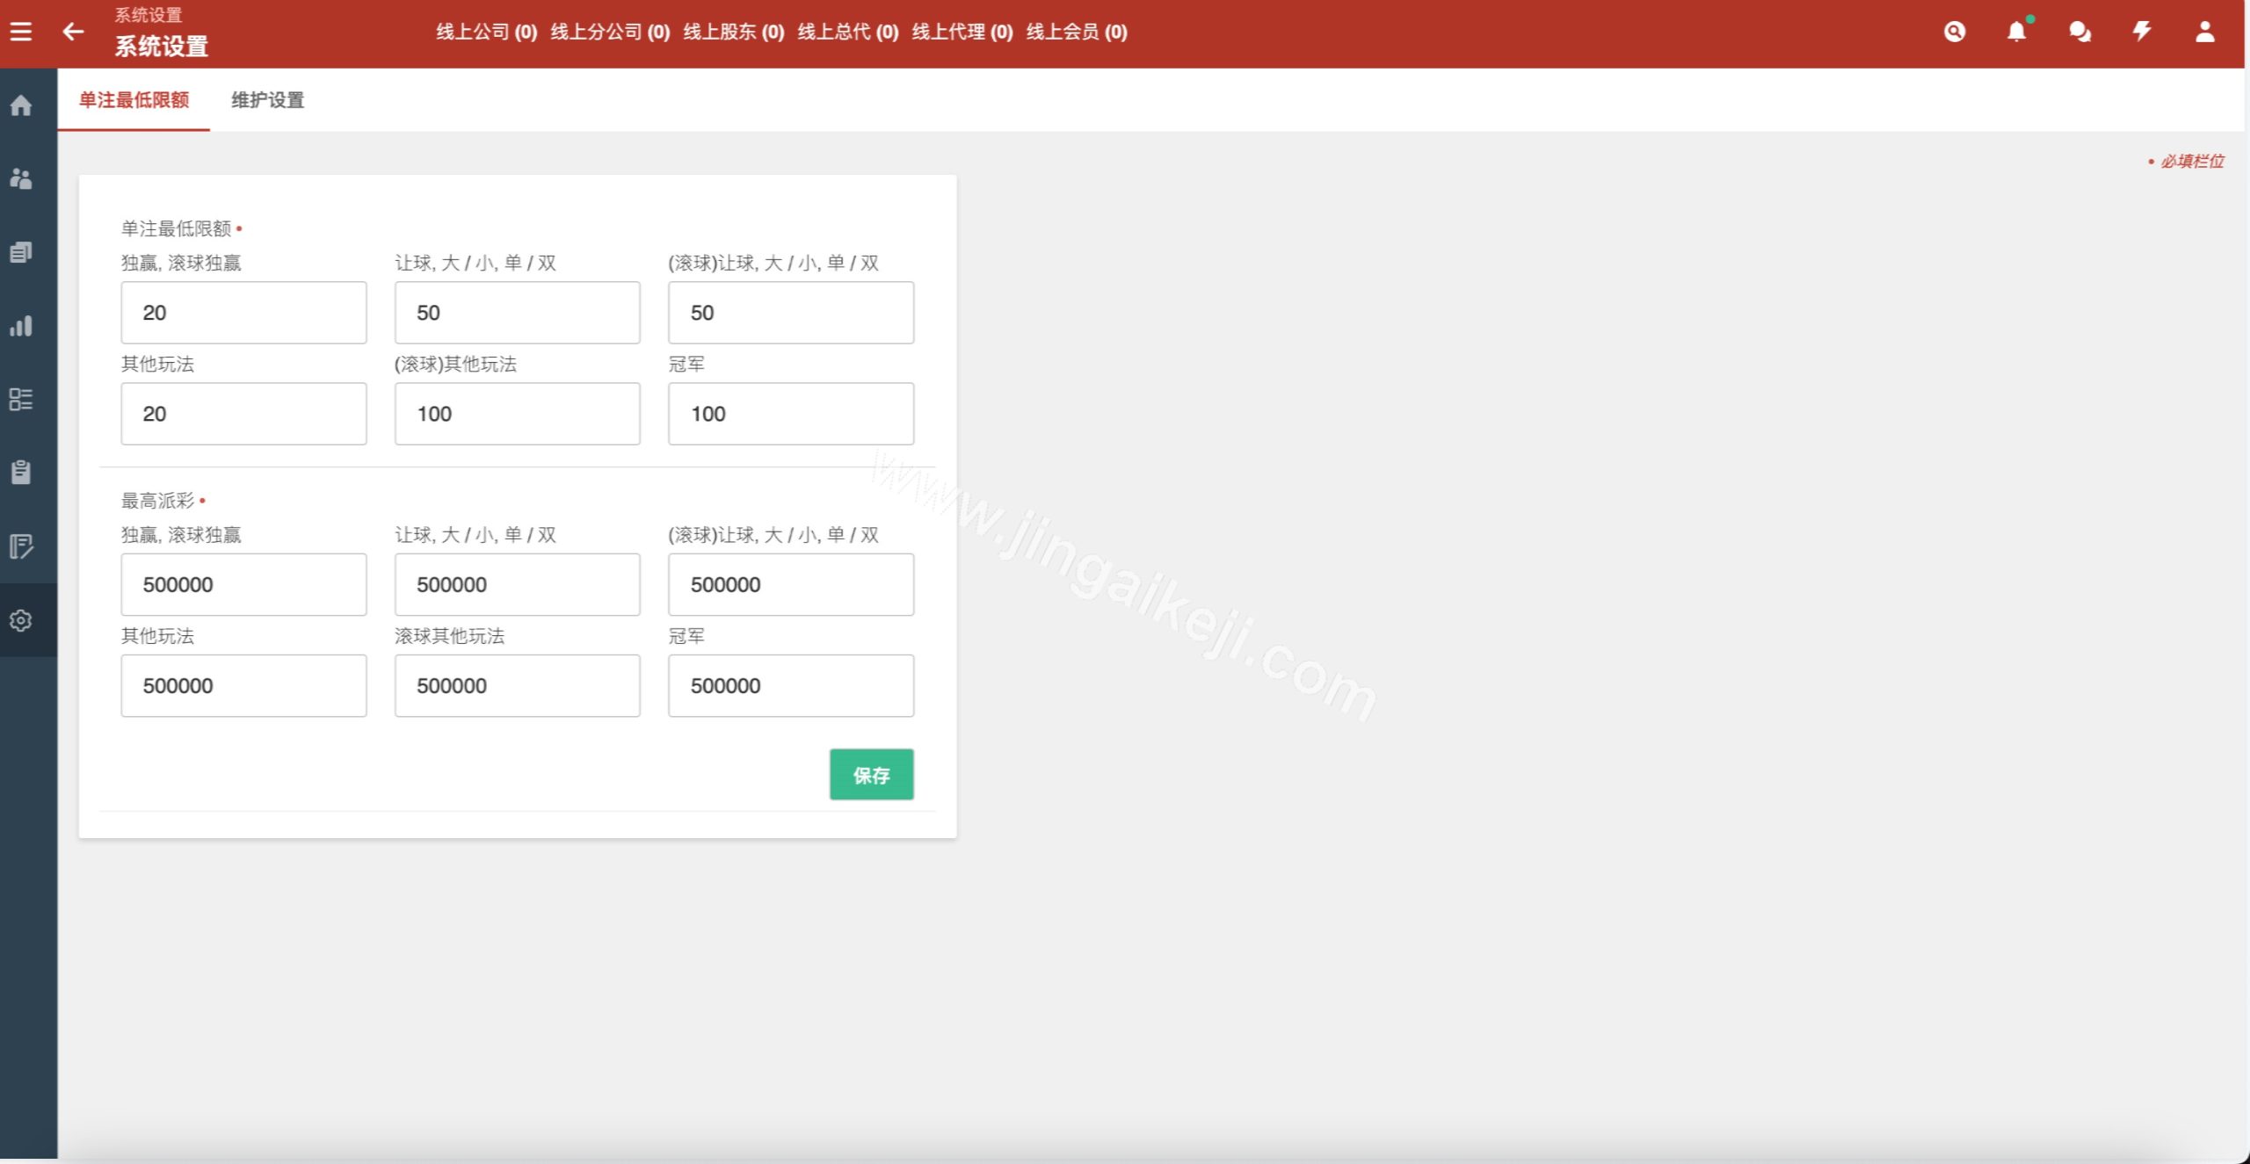Image resolution: width=2250 pixels, height=1164 pixels.
Task: Open statistics via the bar chart sidebar icon
Action: coord(21,326)
